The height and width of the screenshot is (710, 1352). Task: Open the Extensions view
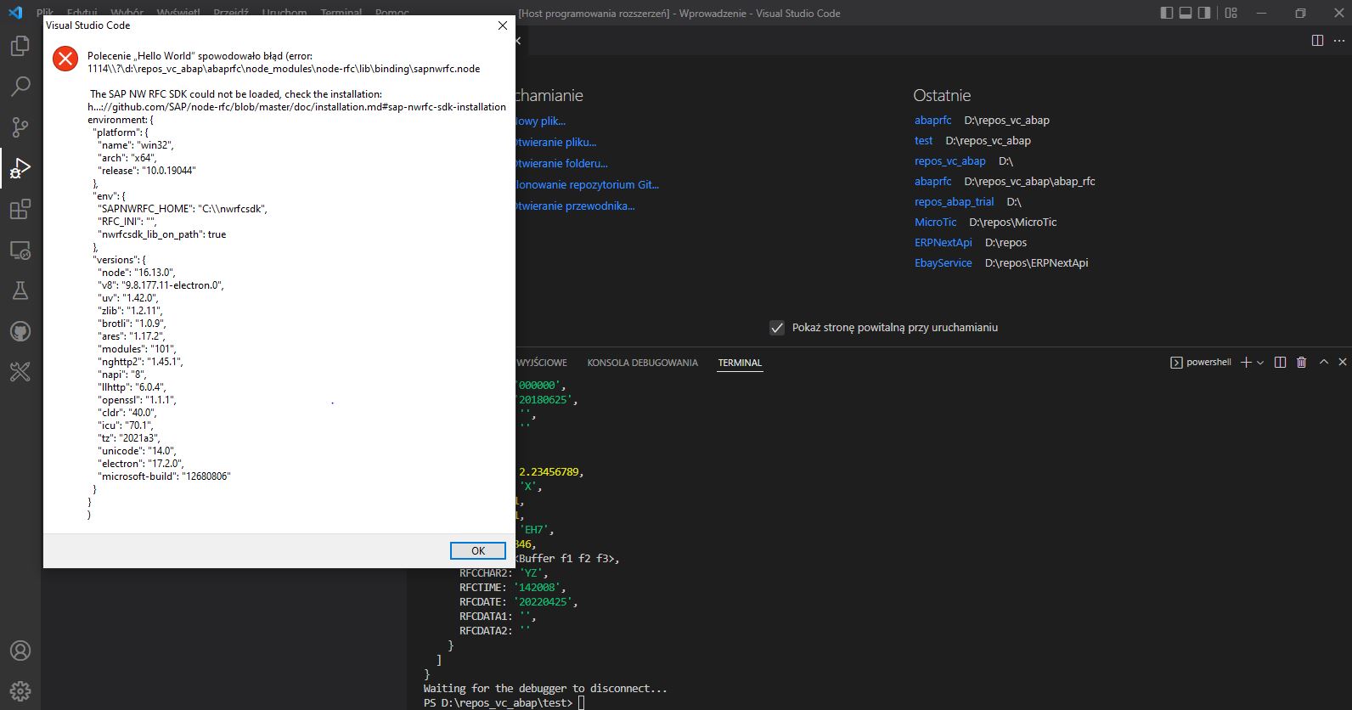pyautogui.click(x=20, y=208)
